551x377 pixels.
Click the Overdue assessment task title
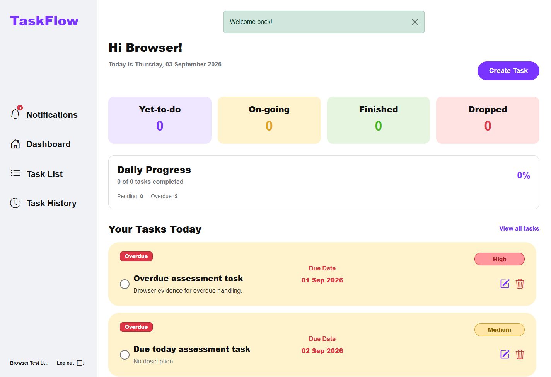(x=188, y=279)
